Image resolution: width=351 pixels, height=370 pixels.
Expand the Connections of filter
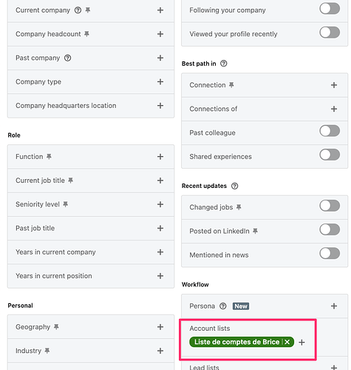265,109
